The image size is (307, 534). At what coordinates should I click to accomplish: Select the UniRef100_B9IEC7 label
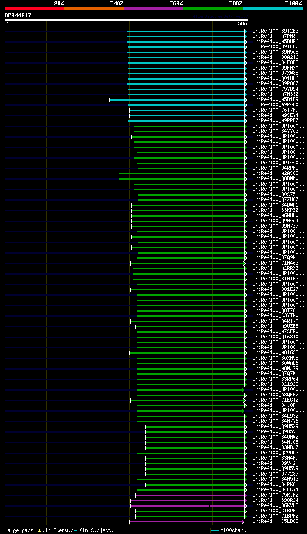pyautogui.click(x=275, y=46)
